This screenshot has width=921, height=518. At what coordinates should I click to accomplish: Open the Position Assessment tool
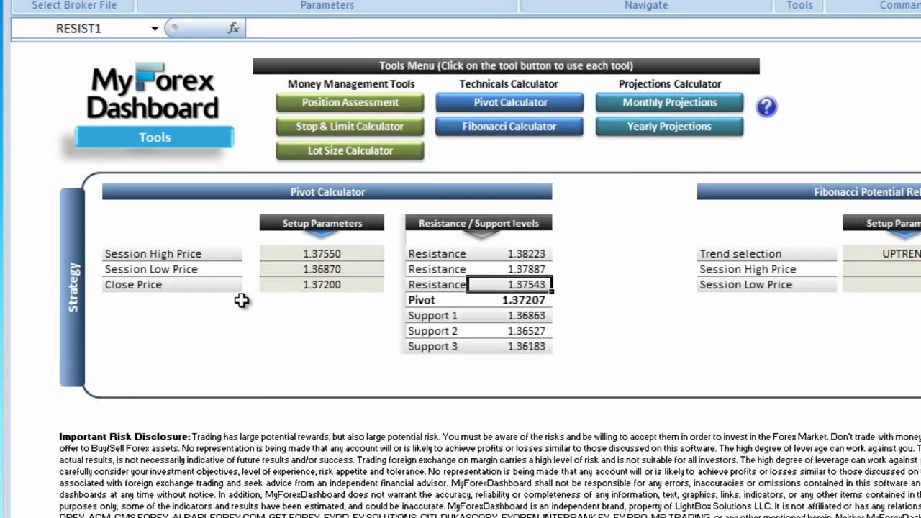click(350, 103)
